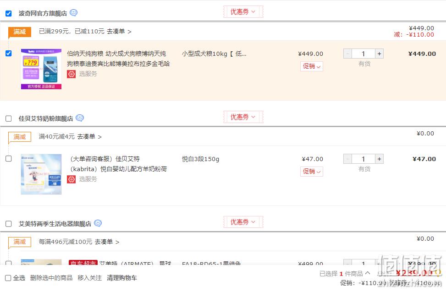
Task: Click the 满减 tag next to 每满496元减100元
Action: coord(19,242)
